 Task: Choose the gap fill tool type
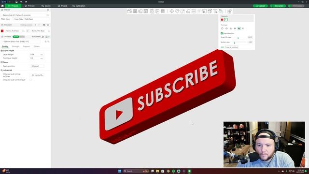tap(243, 29)
